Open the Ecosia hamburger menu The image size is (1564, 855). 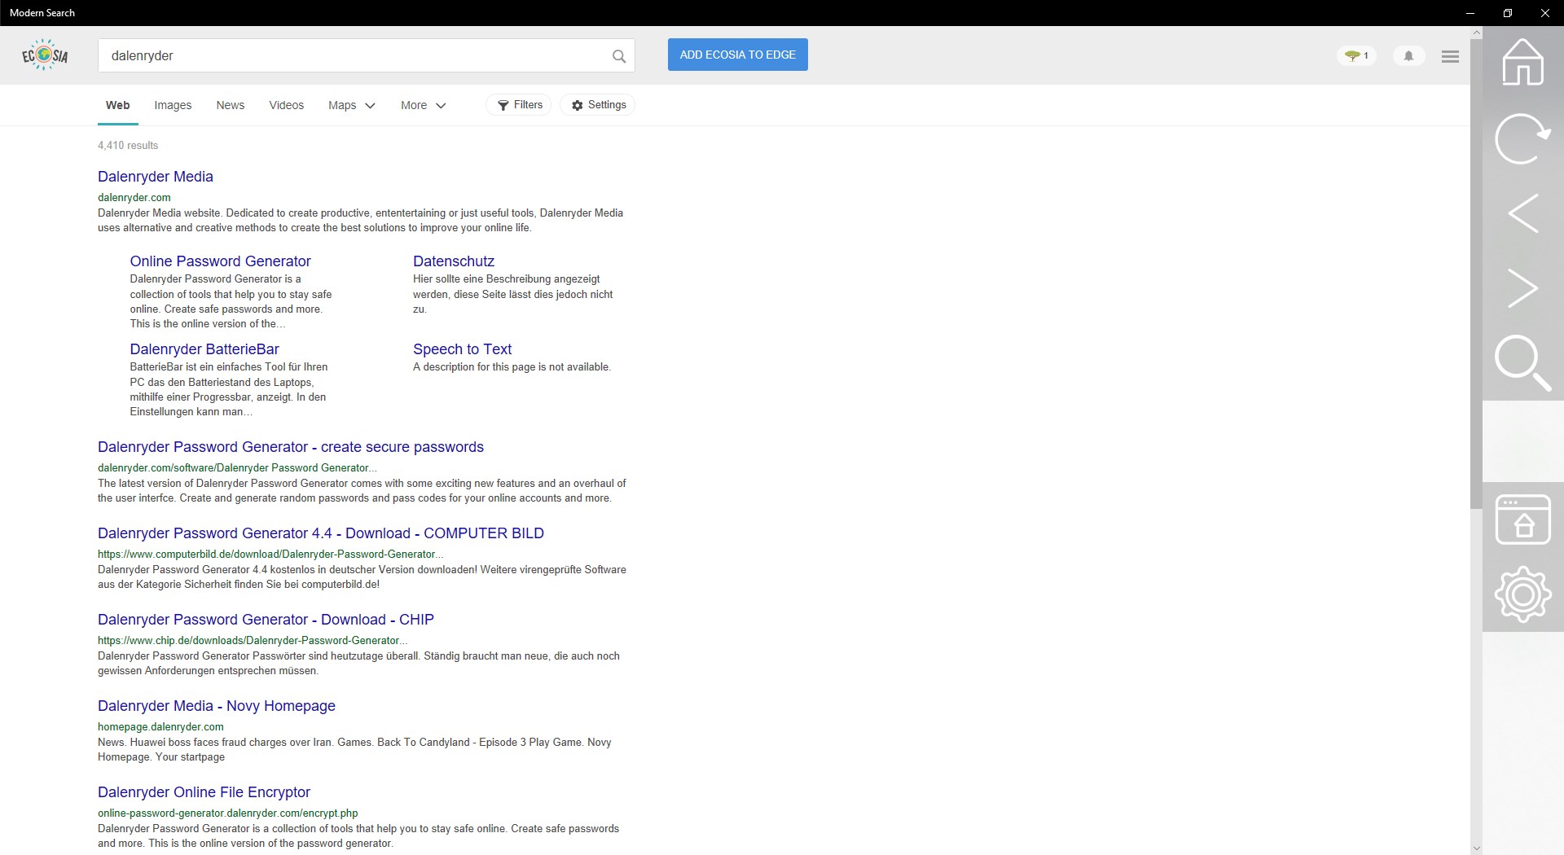click(1450, 56)
